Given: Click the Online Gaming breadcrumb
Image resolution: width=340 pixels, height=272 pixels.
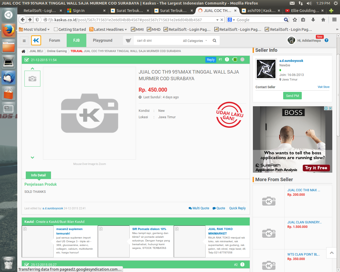Looking at the screenshot, I should [x=57, y=51].
